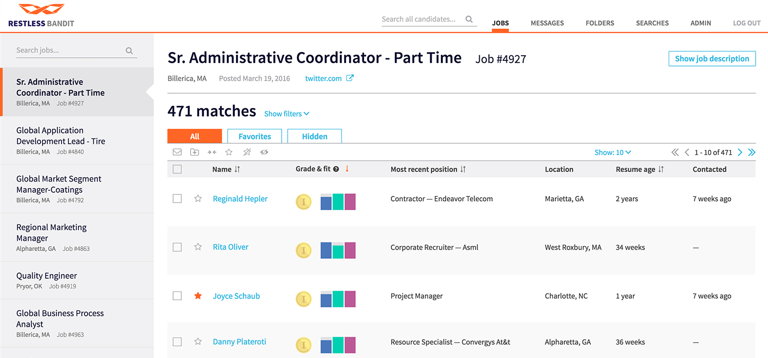Image resolution: width=768 pixels, height=358 pixels.
Task: Click the envelope message icon in toolbar
Action: point(177,152)
